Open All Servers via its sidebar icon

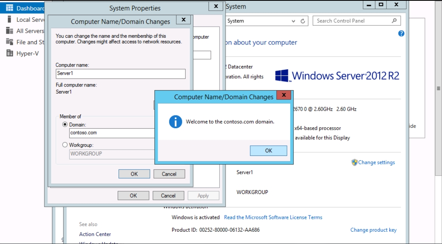(10, 31)
